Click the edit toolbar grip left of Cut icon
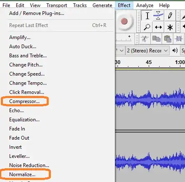 [137, 39]
